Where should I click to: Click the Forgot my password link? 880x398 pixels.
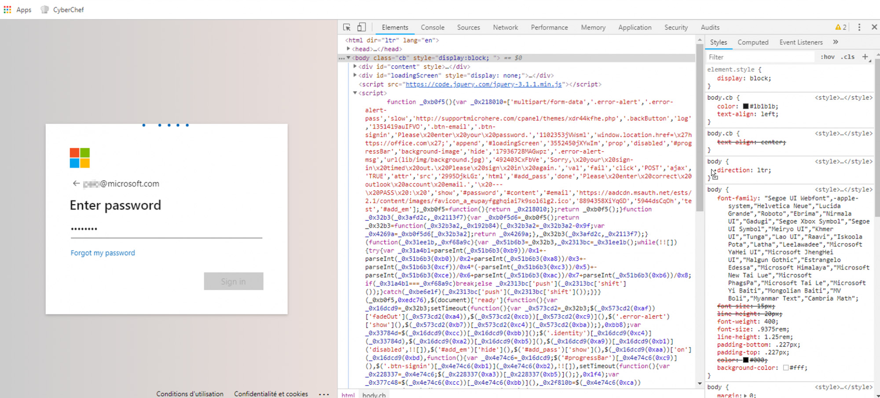tap(103, 253)
